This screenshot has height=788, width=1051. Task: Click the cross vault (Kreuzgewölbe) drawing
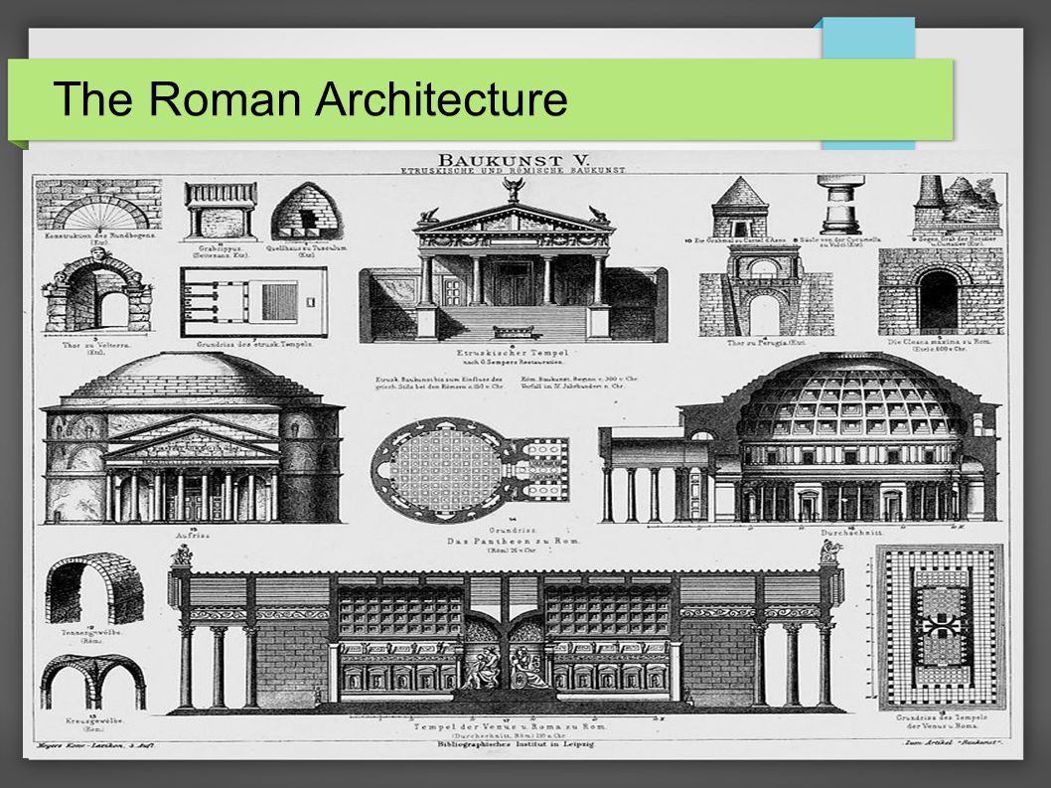(x=92, y=684)
